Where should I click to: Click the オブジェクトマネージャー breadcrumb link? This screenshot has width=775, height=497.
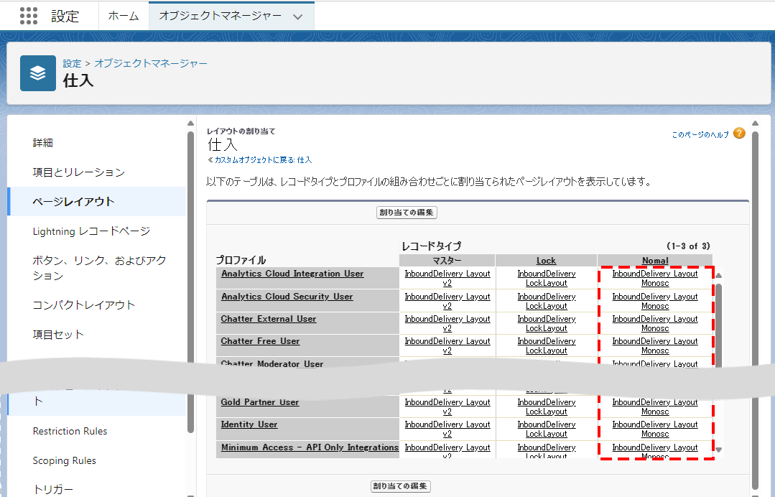tap(151, 63)
